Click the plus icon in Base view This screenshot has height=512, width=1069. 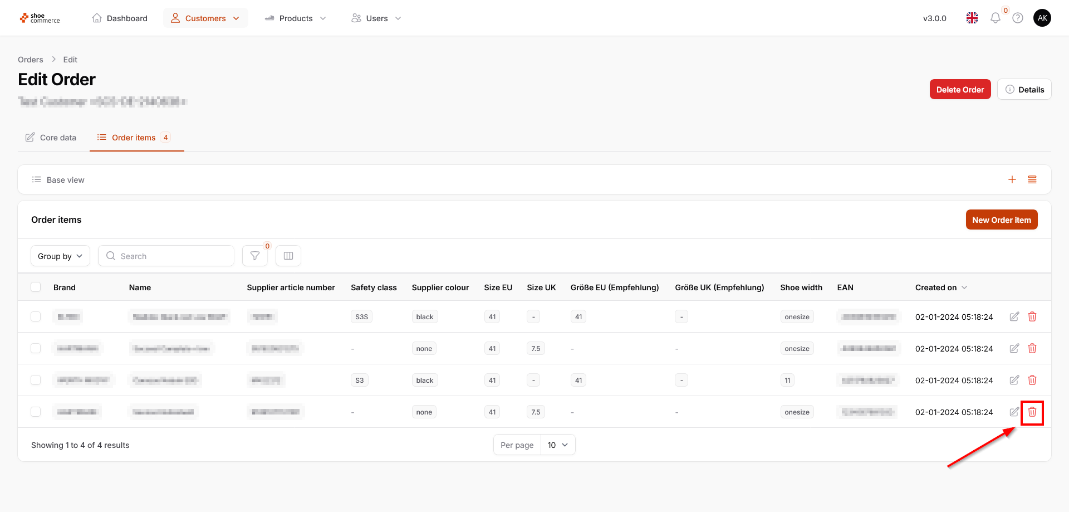(x=1012, y=179)
